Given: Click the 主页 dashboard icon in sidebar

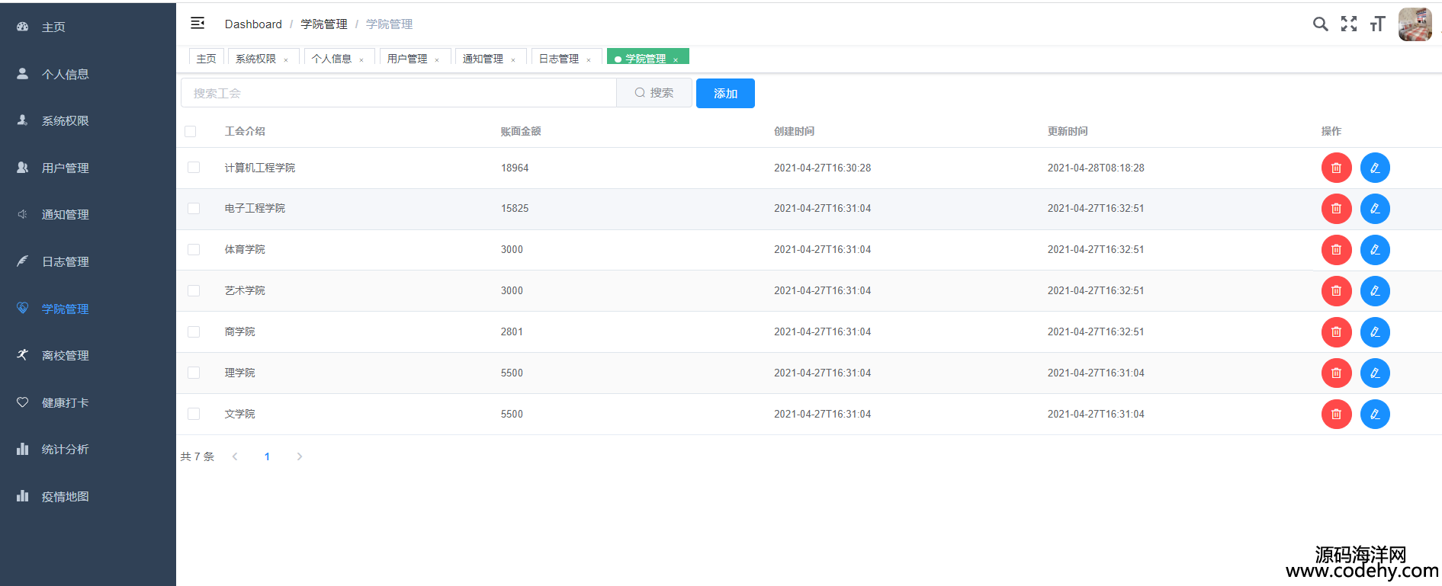Looking at the screenshot, I should pos(23,27).
